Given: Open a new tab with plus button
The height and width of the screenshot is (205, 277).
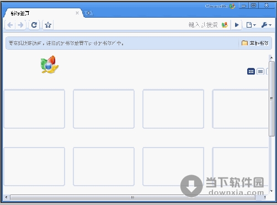Looking at the screenshot, I should click(x=88, y=13).
